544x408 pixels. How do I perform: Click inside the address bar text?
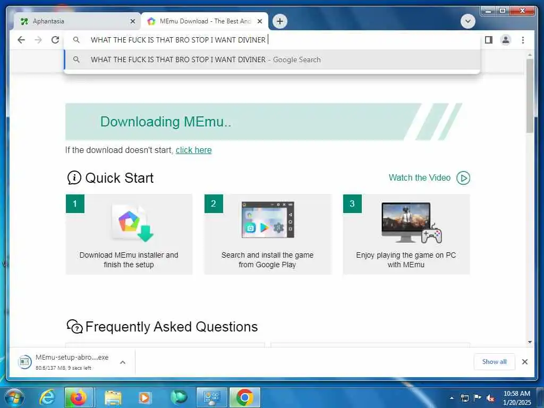(178, 40)
